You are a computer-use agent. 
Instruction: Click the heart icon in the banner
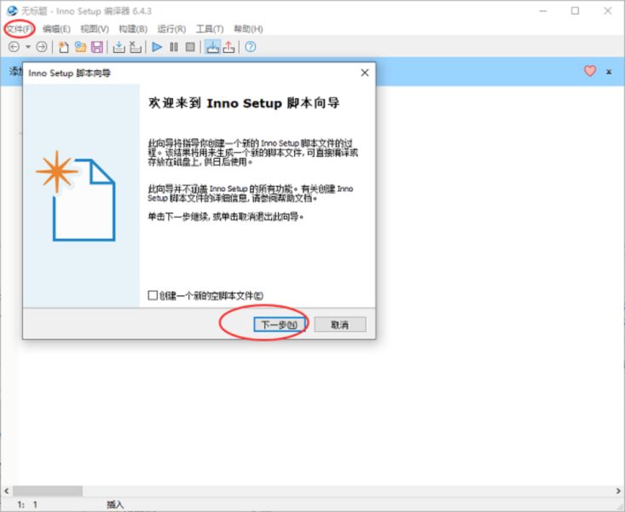point(589,72)
